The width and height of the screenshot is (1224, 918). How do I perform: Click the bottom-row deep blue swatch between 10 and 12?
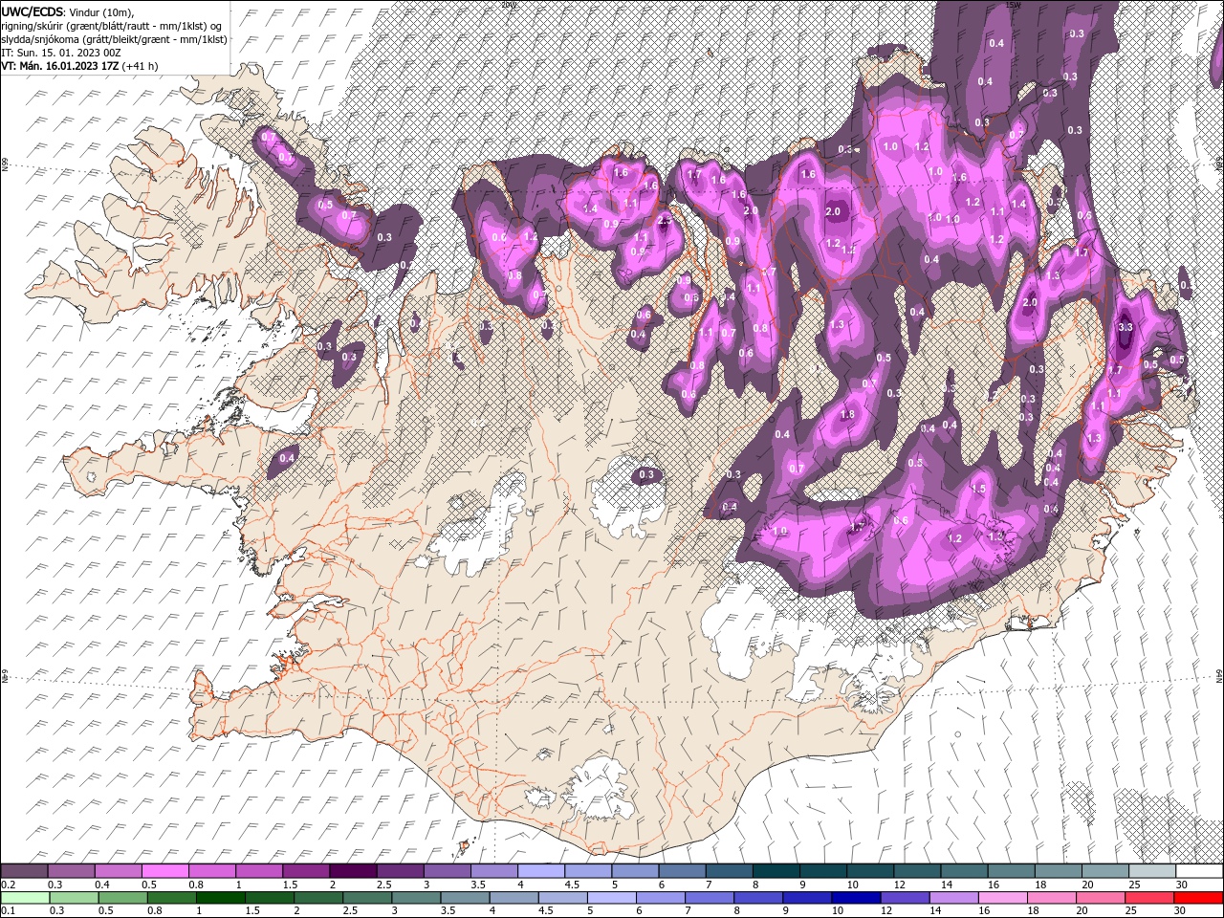(x=856, y=898)
